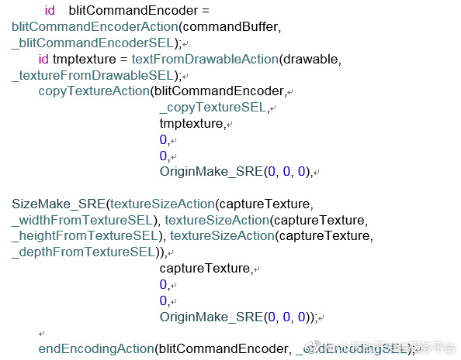Click the _textureFromDrawableSEL identifier

pyautogui.click(x=93, y=75)
